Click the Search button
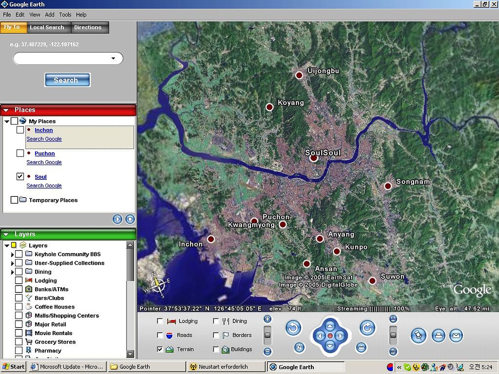 tap(67, 80)
